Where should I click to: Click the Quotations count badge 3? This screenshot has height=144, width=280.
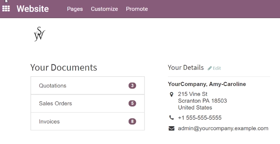132,86
